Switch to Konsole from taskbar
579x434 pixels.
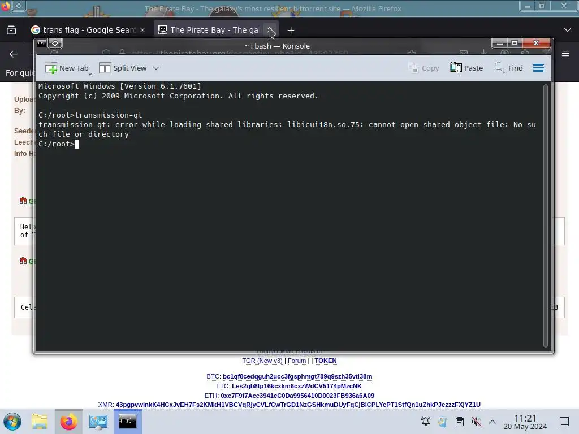click(127, 422)
